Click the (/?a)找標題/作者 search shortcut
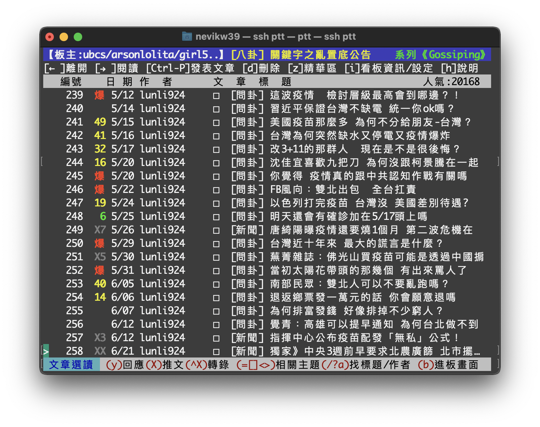Viewport: 540px width, 427px height. tap(366, 365)
